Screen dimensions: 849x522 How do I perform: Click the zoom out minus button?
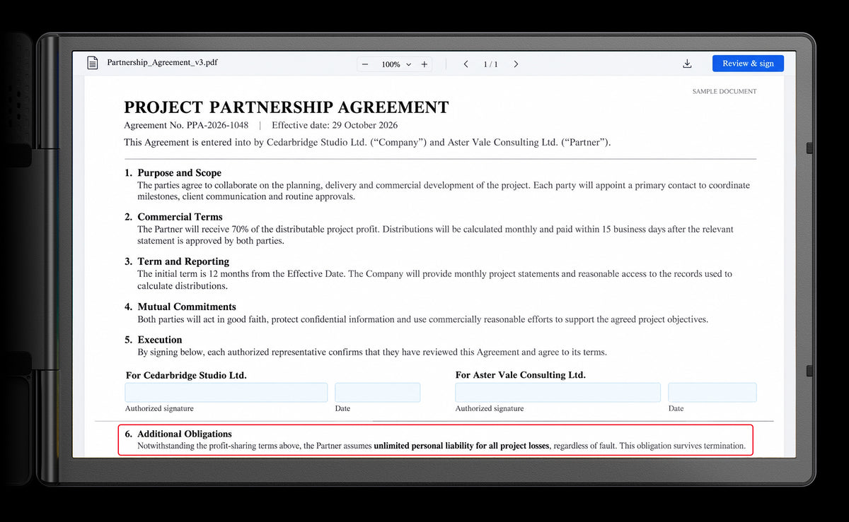365,64
